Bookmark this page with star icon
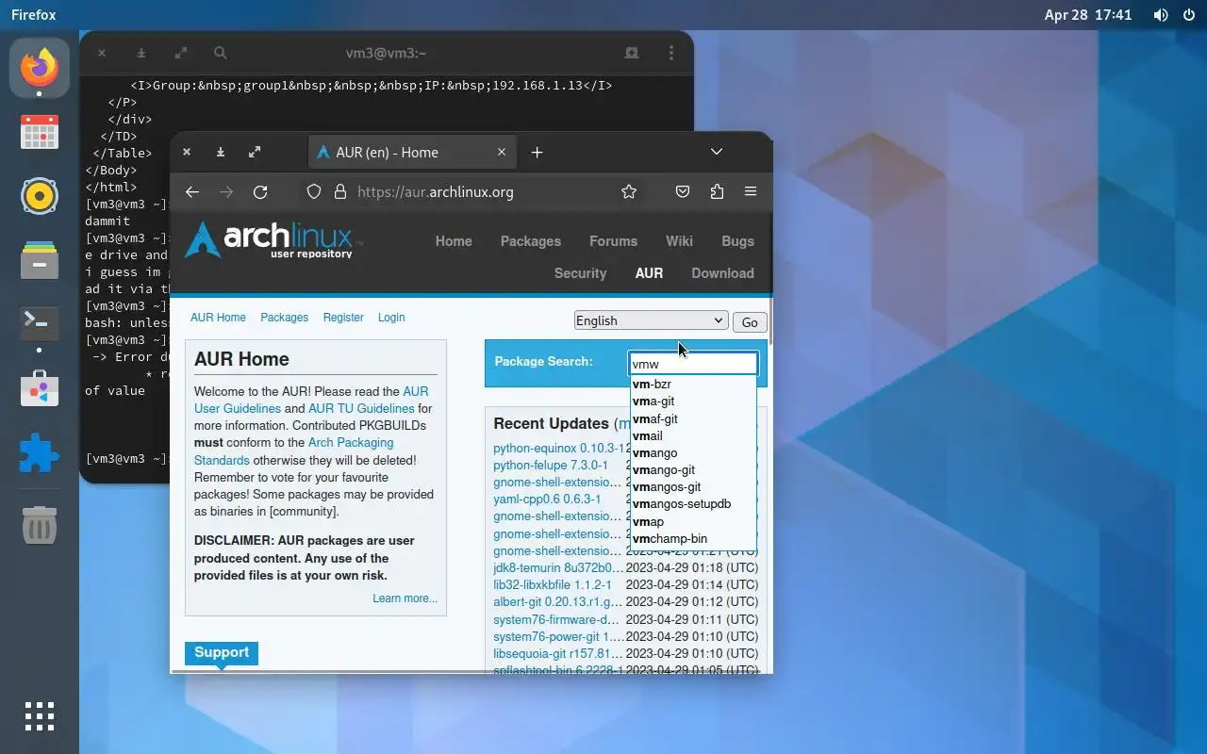 coord(629,191)
